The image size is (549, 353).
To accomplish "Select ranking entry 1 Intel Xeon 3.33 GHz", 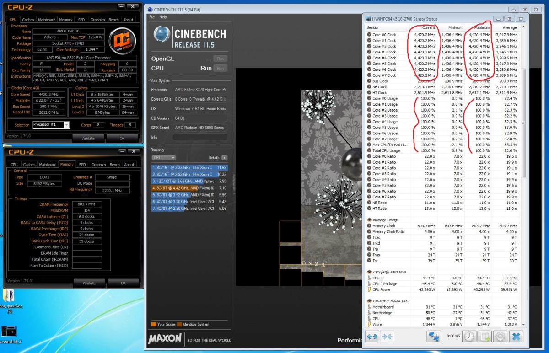I will (189, 168).
